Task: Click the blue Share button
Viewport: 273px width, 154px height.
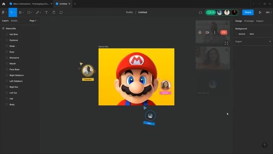Action: [248, 12]
